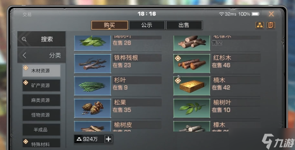Open the 铁桦残根 item listing
Screen dimensions: 295x150
(118, 64)
